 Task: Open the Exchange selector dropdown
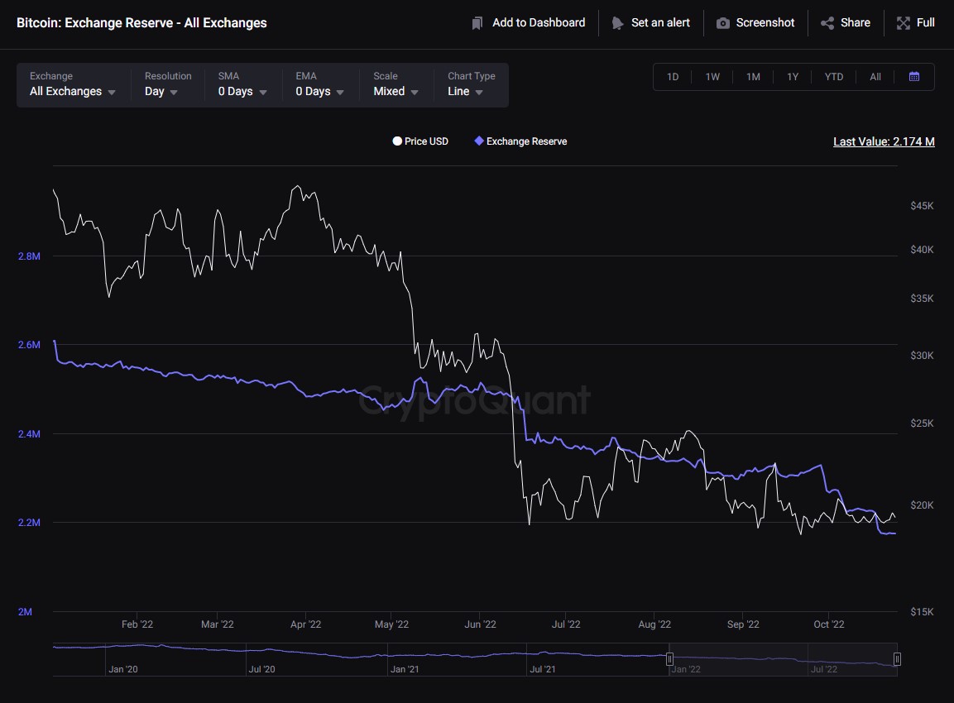coord(71,92)
